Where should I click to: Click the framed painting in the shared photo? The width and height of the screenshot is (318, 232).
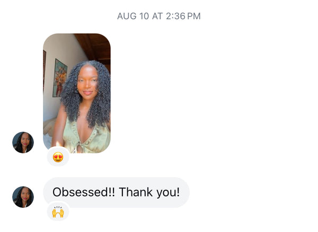(60, 78)
